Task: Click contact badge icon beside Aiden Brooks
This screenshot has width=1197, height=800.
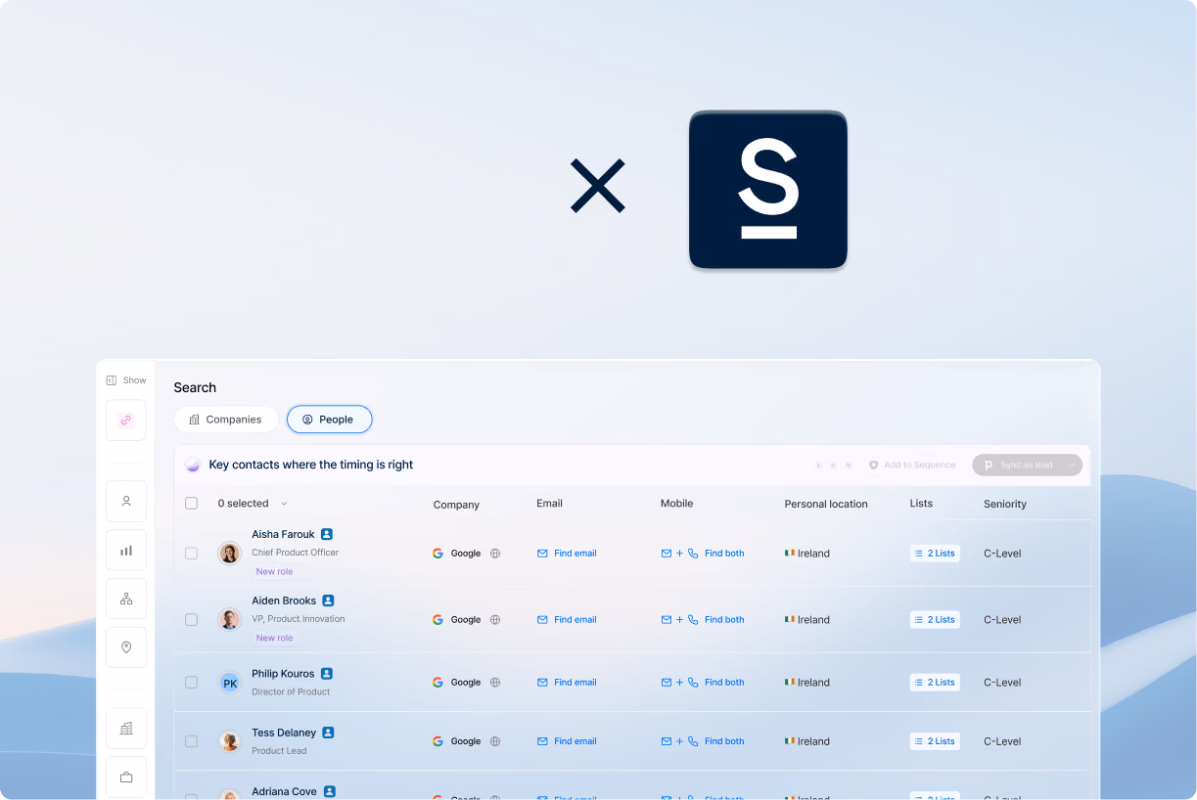Action: tap(329, 600)
